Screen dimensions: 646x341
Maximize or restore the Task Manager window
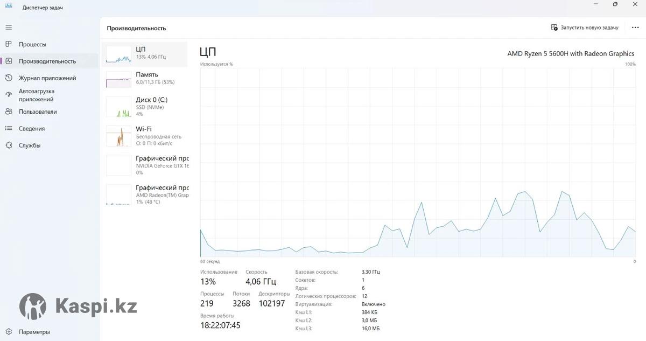click(x=615, y=4)
